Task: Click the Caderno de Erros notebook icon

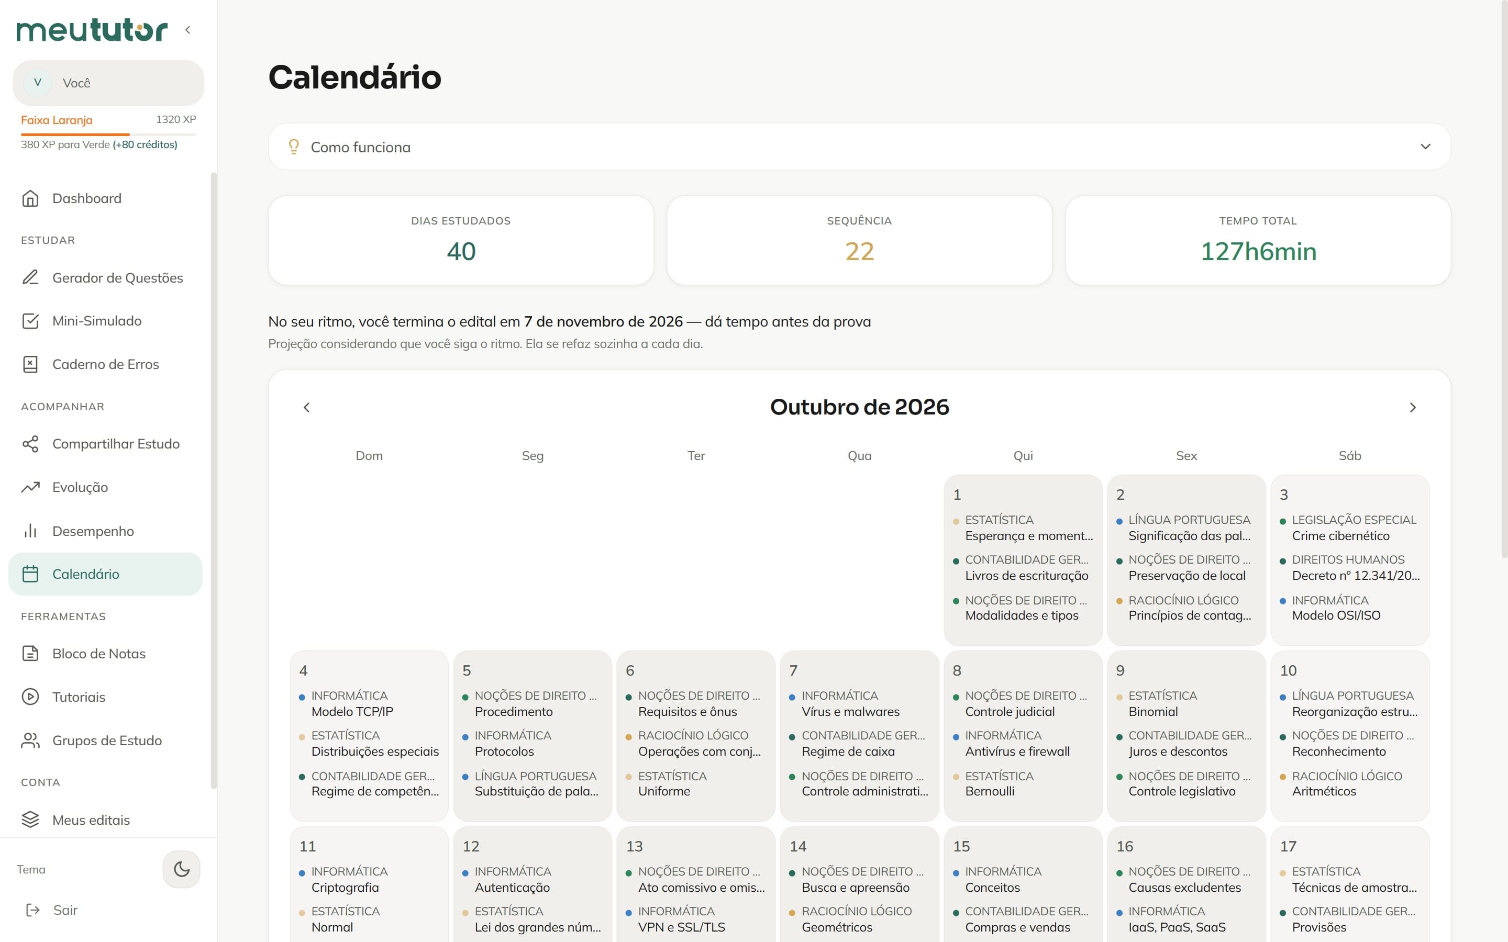Action: click(x=30, y=364)
